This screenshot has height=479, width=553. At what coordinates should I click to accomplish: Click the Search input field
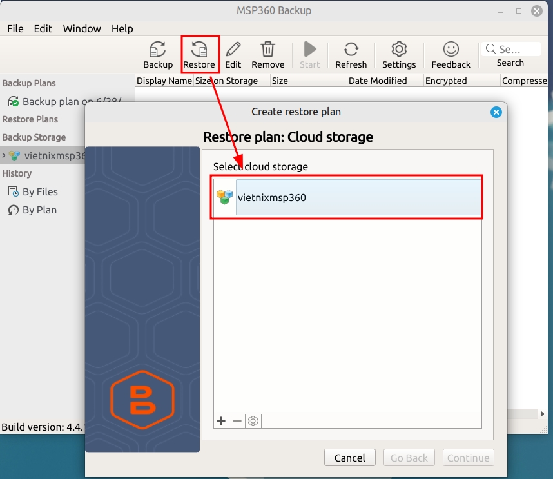pos(510,49)
